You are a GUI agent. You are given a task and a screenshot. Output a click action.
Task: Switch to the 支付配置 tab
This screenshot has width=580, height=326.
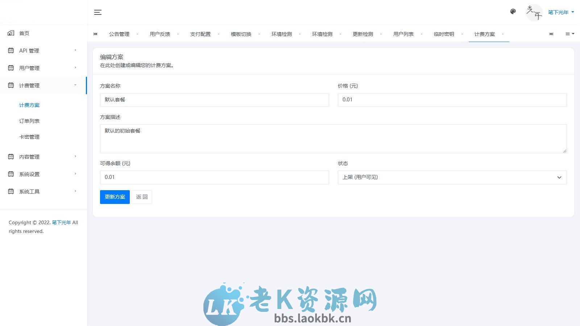point(200,34)
